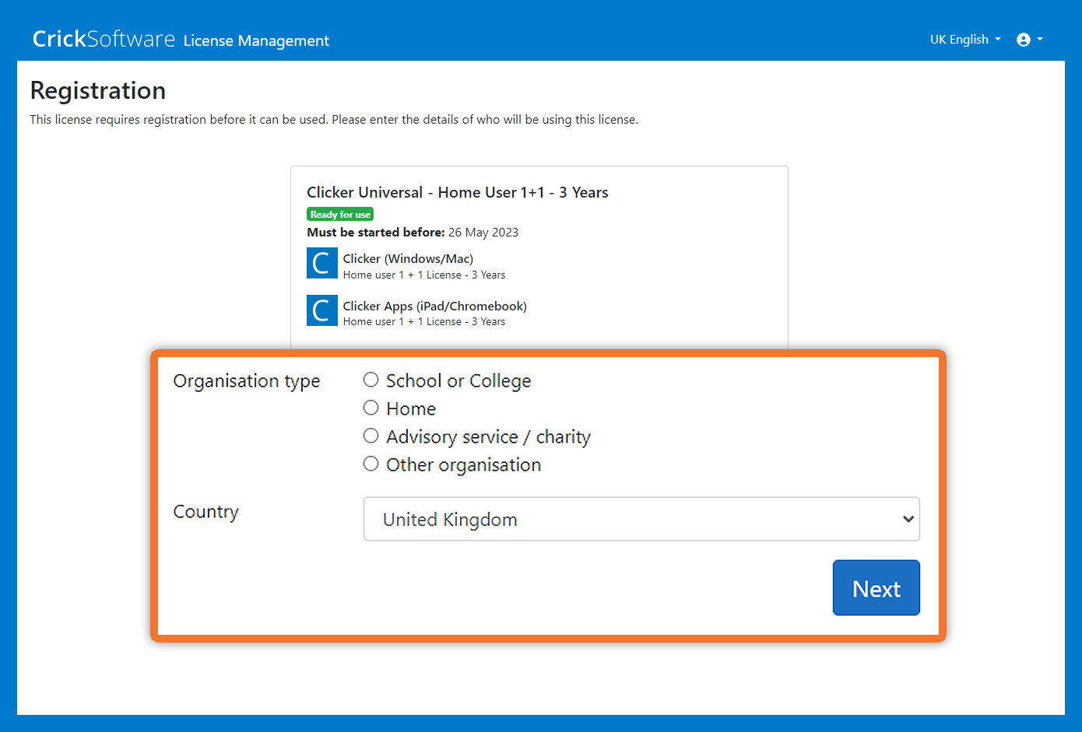Open the United Kingdom country dropdown
The width and height of the screenshot is (1082, 732).
click(641, 519)
